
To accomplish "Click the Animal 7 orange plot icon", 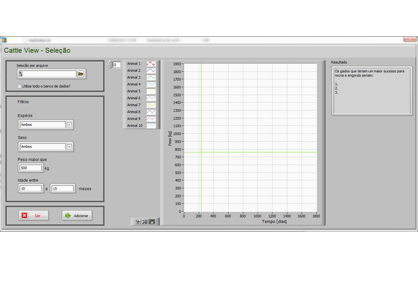I will [151, 105].
